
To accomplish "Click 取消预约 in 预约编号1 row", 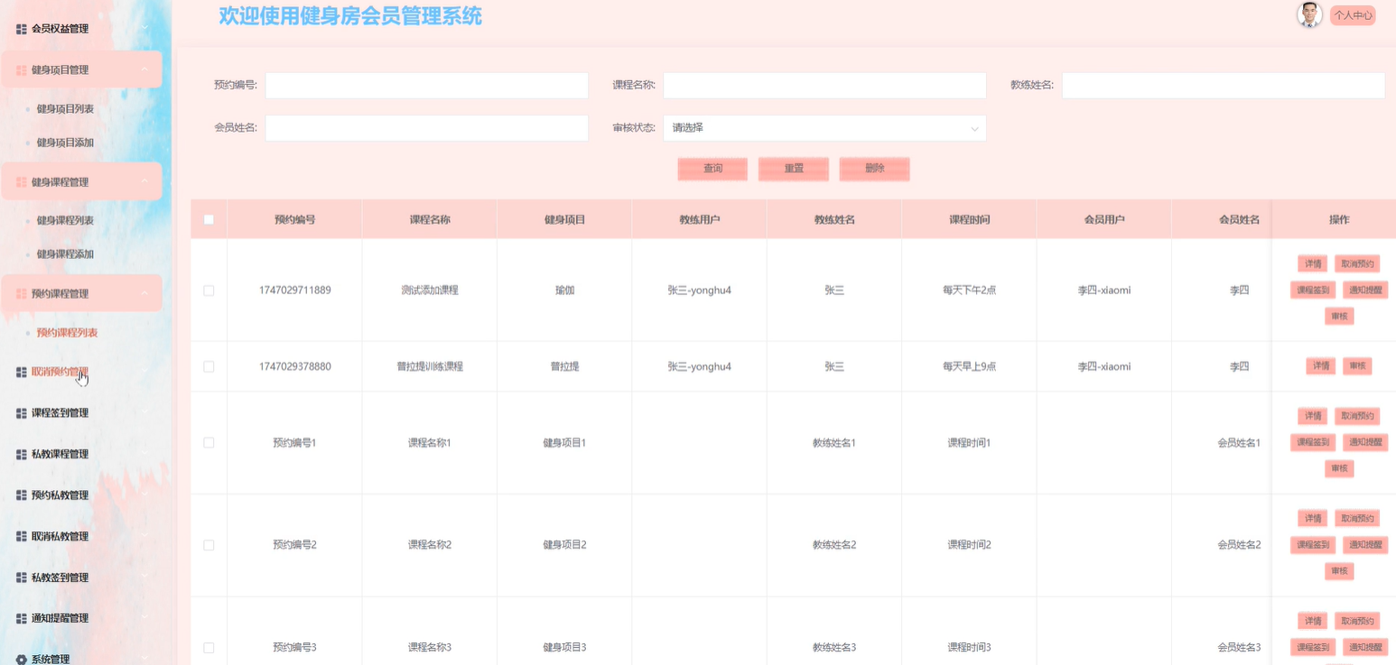I will 1357,416.
